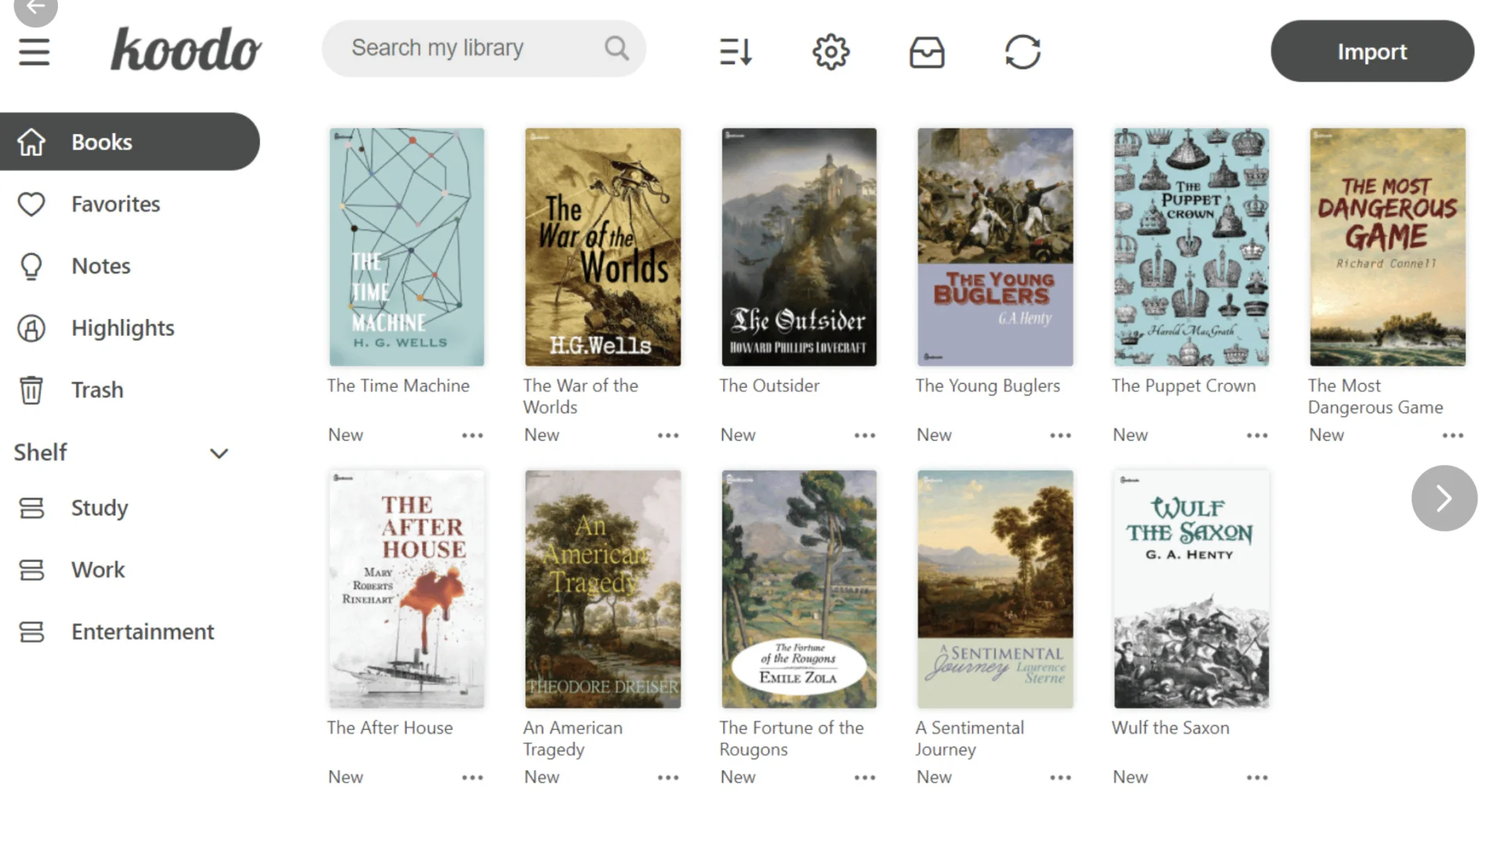Image resolution: width=1493 pixels, height=846 pixels.
Task: Click the search magnifier icon
Action: coord(616,49)
